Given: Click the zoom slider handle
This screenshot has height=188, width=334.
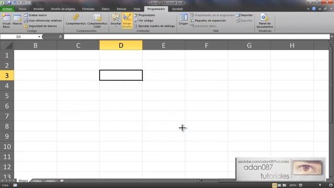Looking at the screenshot, I should point(320,185).
